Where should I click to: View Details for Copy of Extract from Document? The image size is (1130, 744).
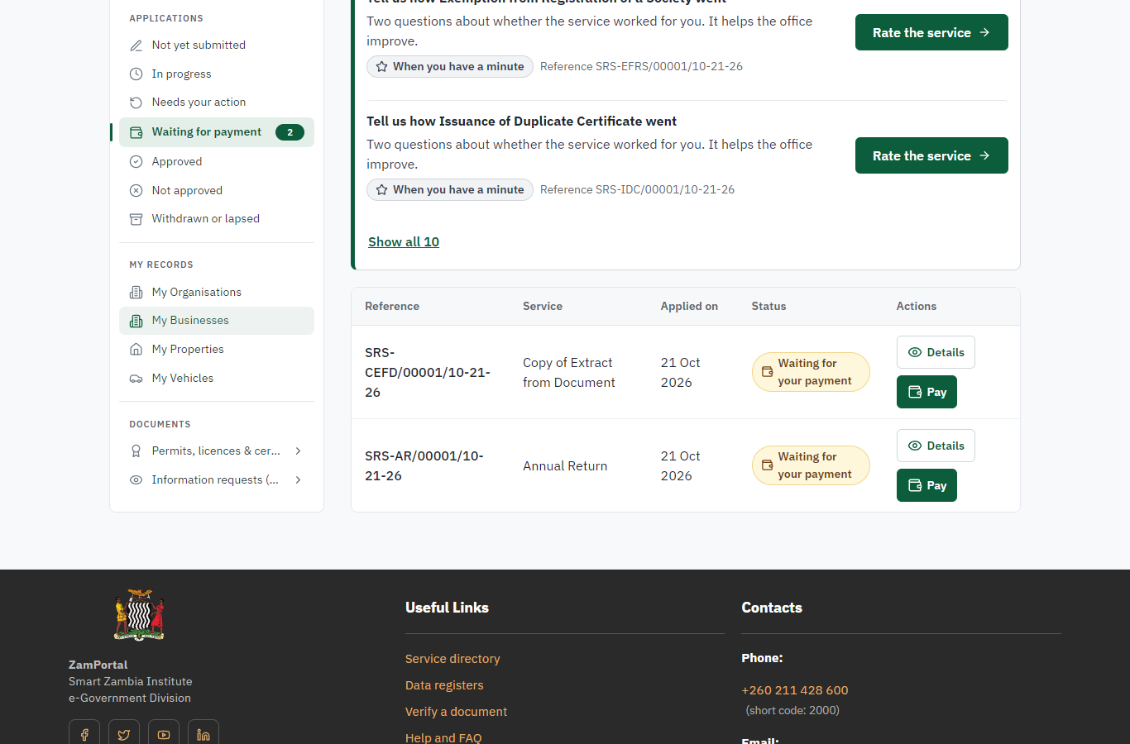tap(936, 352)
